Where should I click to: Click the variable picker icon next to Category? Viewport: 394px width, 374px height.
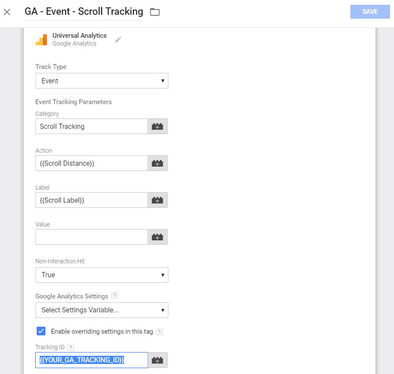[x=157, y=126]
